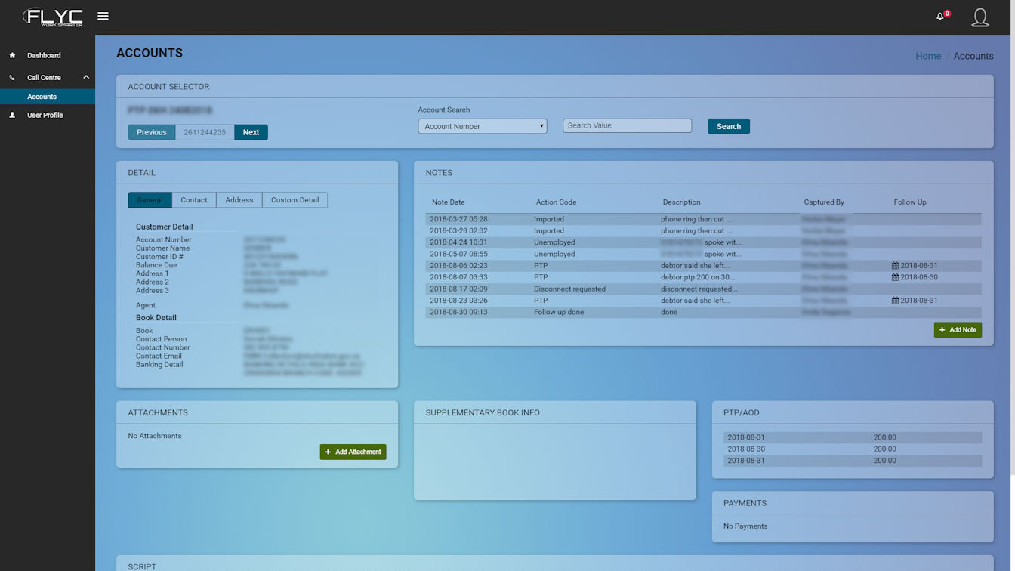The image size is (1015, 571).
Task: Click the page vertical scrollbar
Action: (1012, 257)
